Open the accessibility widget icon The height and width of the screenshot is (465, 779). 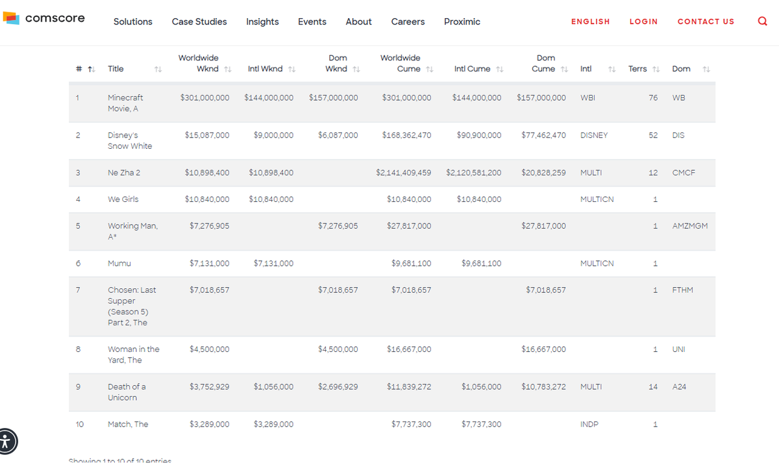coord(5,442)
